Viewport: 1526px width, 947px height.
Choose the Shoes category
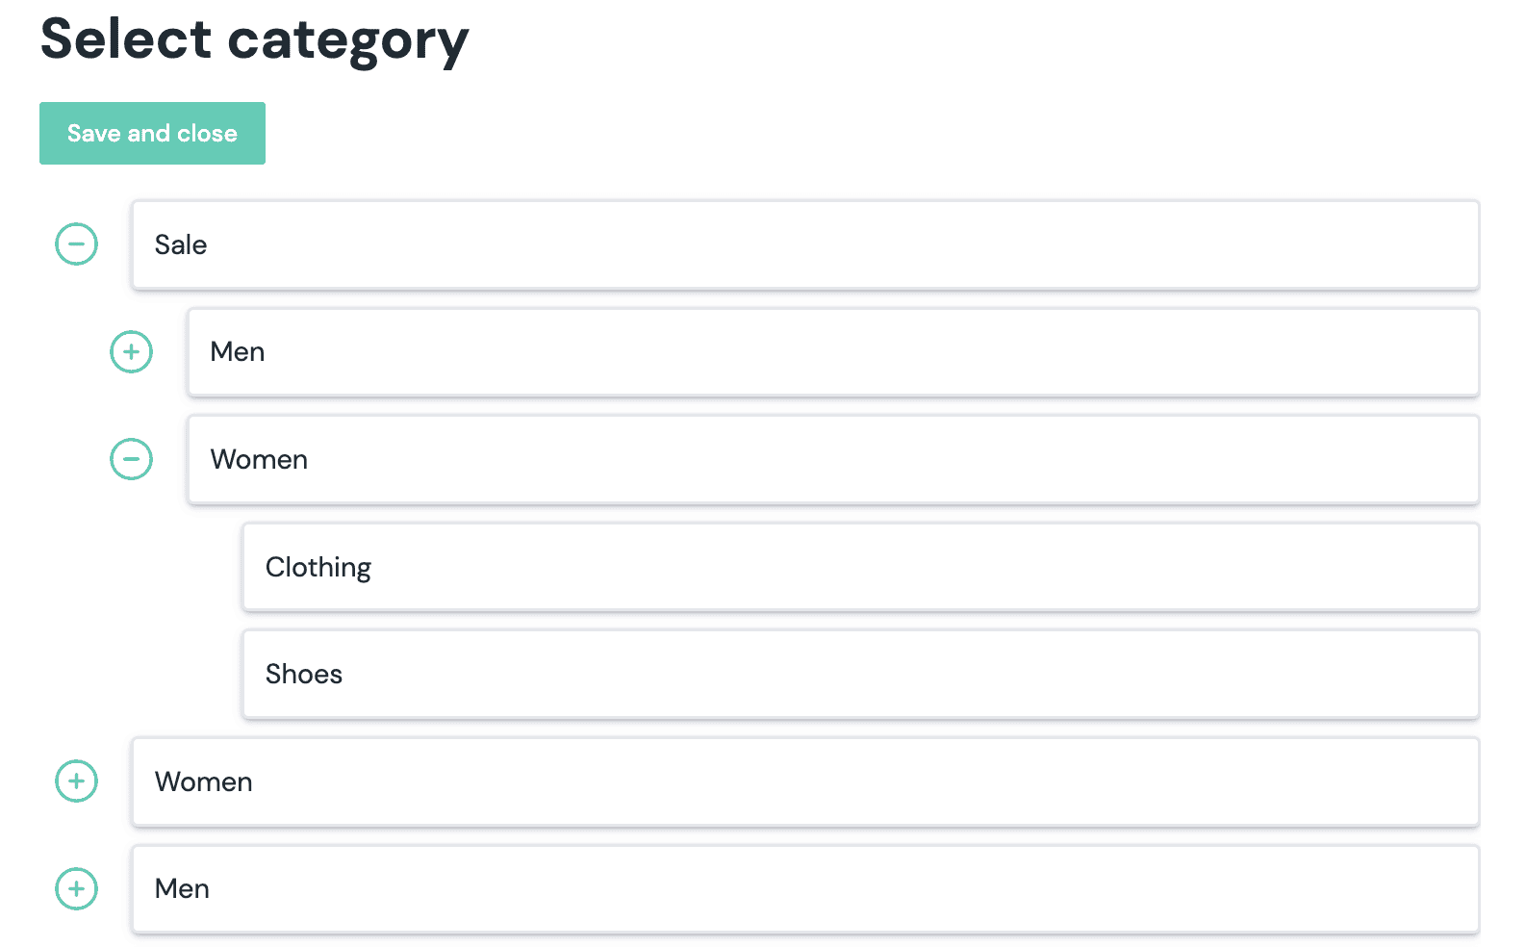pyautogui.click(x=860, y=675)
